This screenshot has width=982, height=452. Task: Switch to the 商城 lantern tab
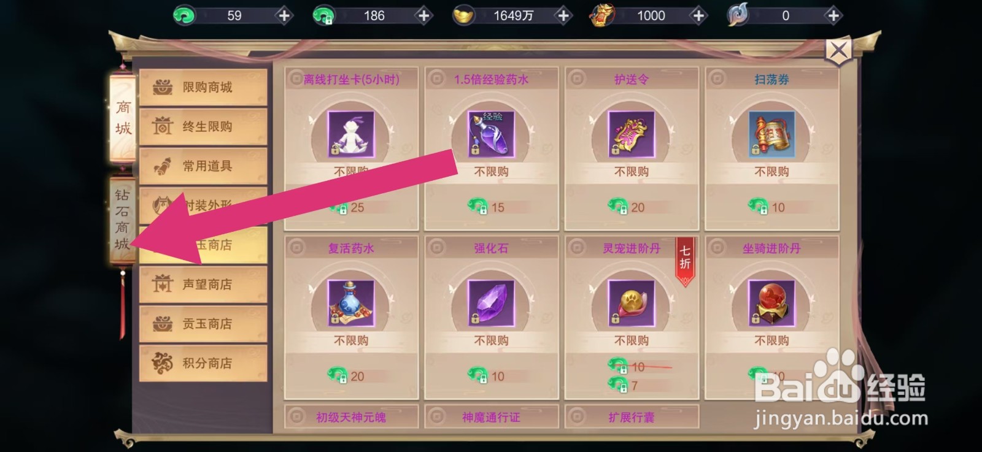[123, 118]
